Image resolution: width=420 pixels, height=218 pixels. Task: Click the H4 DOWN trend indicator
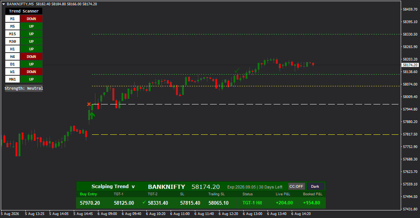[x=31, y=56]
